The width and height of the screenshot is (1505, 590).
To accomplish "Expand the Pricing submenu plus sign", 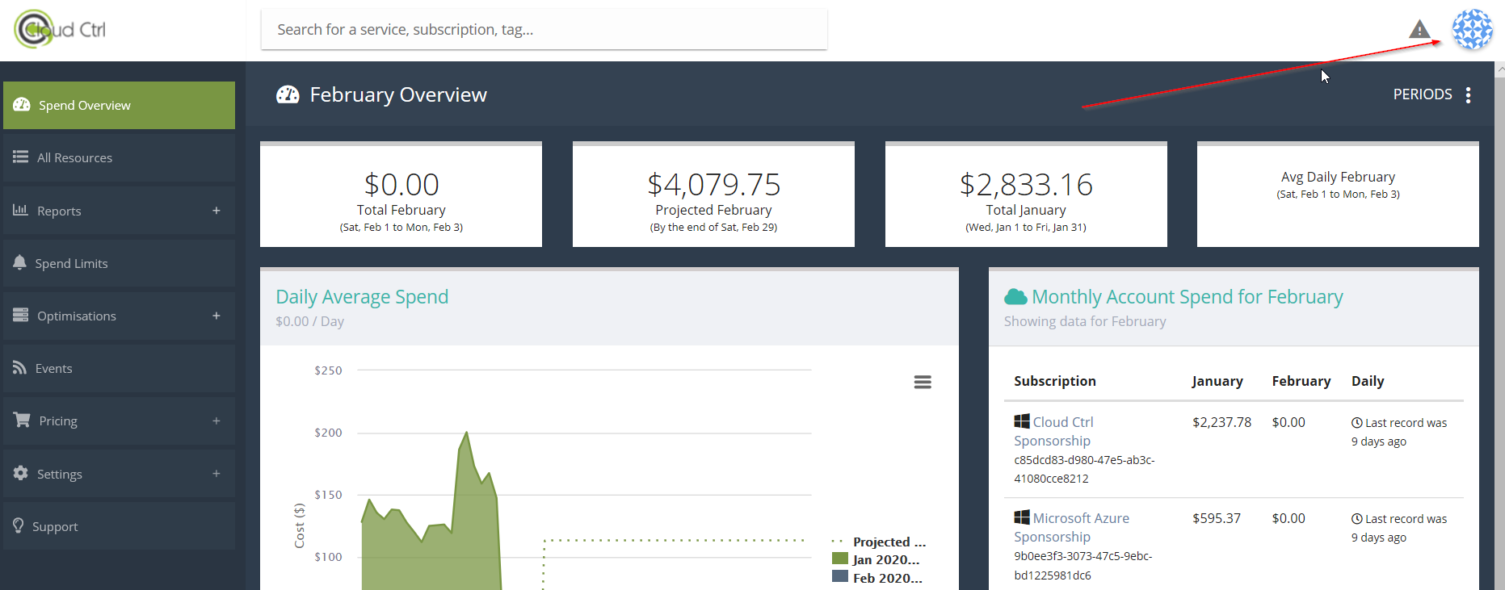I will click(217, 421).
